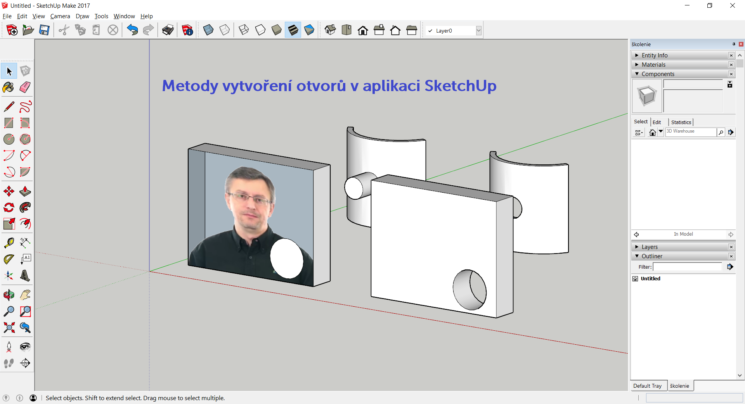
Task: Open the Layer0 layer dropdown
Action: 478,31
